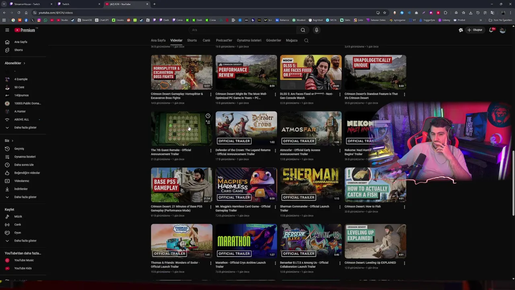Open options menu for DLSS 5 video

tap(340, 95)
